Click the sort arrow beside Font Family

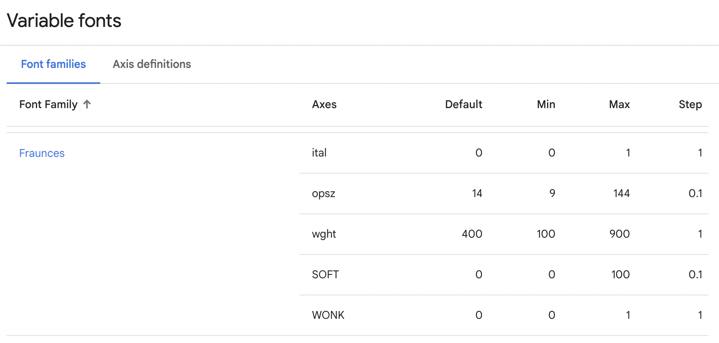tap(87, 104)
